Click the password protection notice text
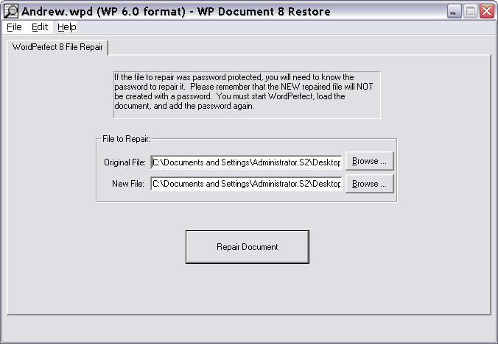This screenshot has height=344, width=498. click(x=244, y=92)
